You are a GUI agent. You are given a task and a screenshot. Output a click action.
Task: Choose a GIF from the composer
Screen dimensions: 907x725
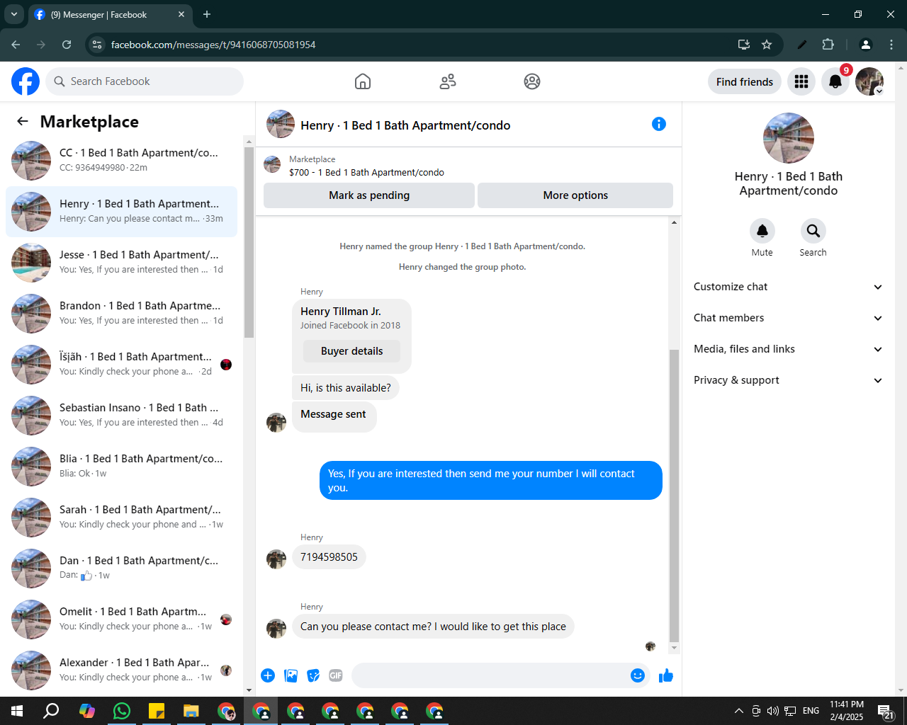[x=336, y=675]
